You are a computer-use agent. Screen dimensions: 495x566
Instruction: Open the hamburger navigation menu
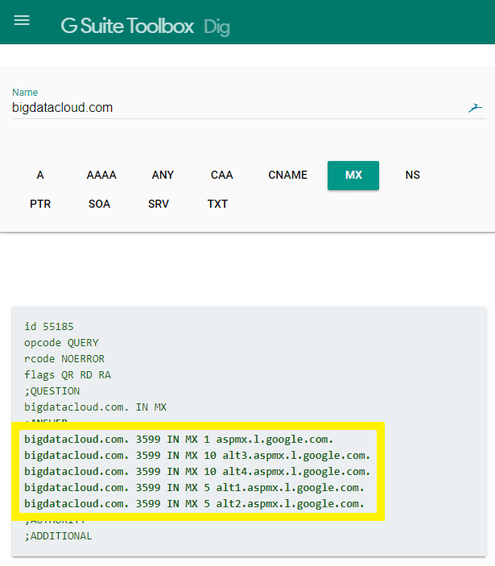(x=22, y=20)
